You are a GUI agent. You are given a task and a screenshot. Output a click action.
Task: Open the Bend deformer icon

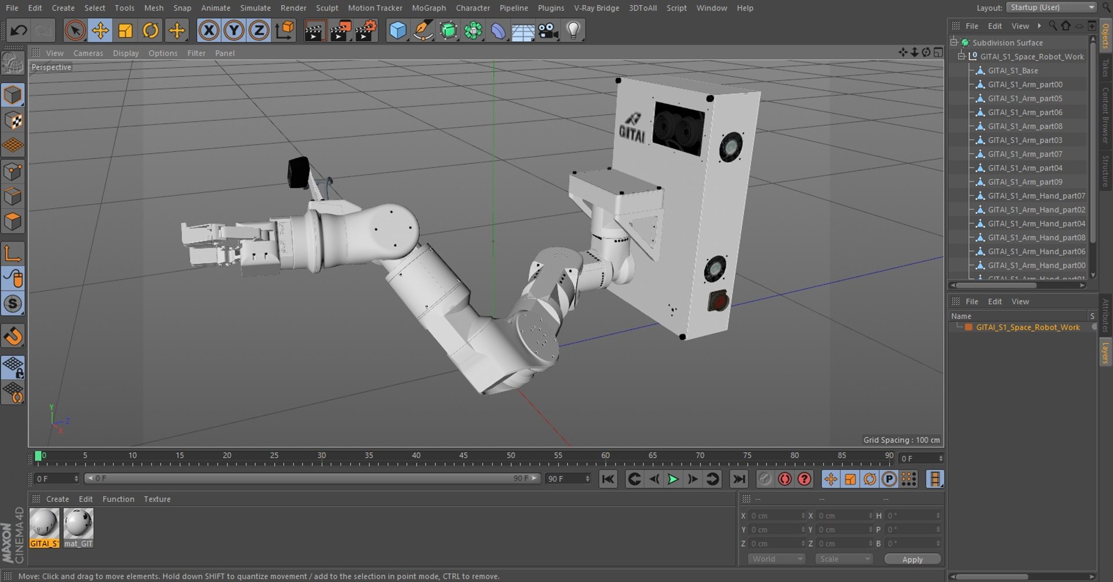coord(499,30)
